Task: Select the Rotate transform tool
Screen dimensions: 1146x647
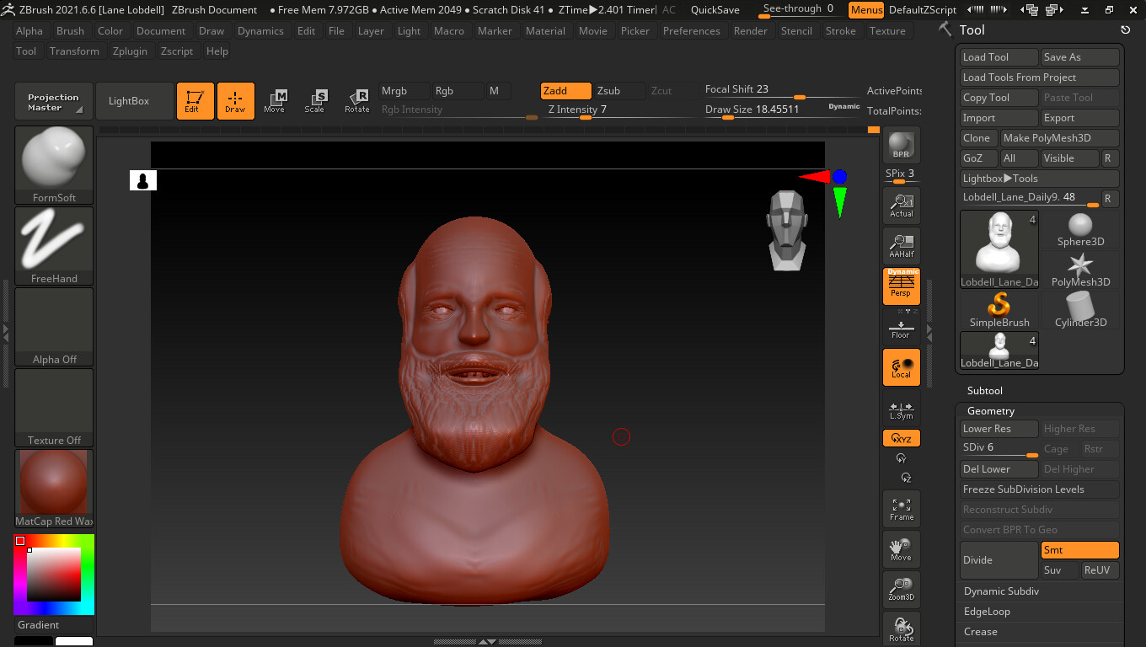Action: pos(356,101)
